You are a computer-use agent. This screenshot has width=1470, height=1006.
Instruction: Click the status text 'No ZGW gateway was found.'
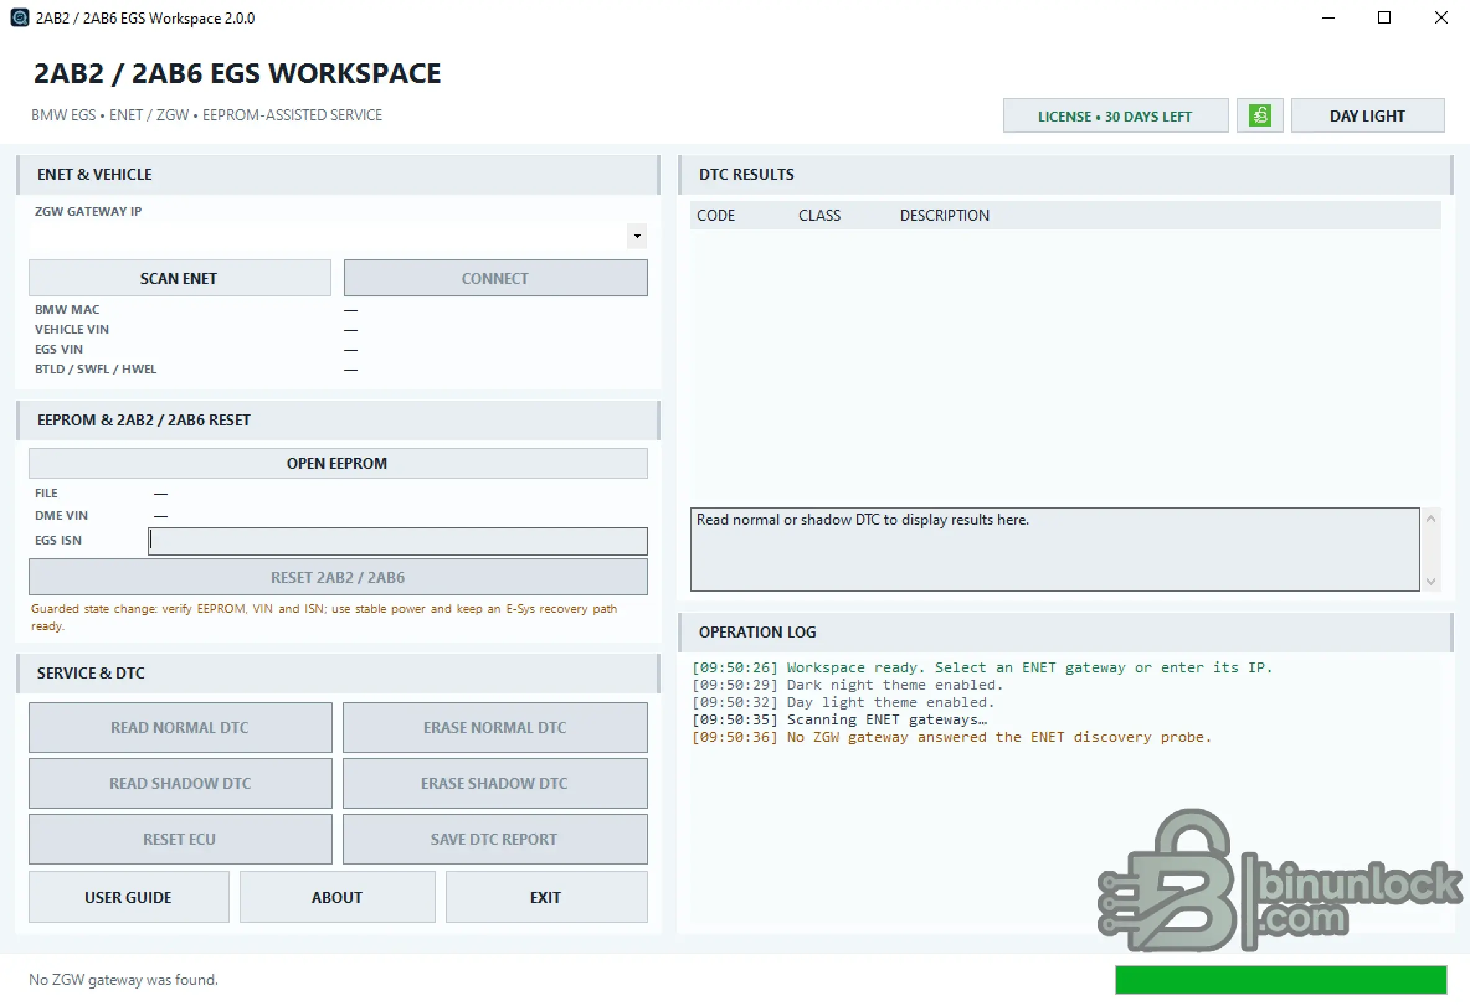click(x=124, y=980)
